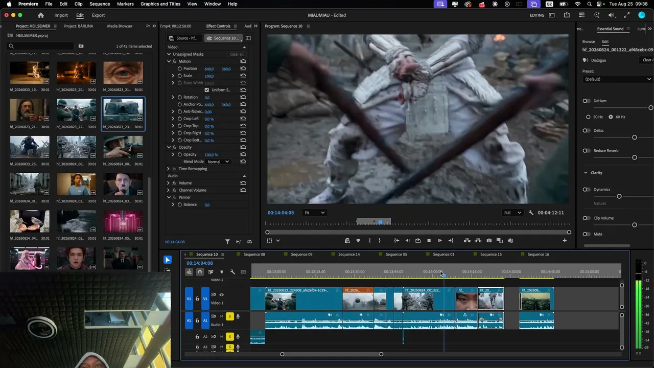
Task: Enable the DeHum switch
Action: tap(586, 101)
